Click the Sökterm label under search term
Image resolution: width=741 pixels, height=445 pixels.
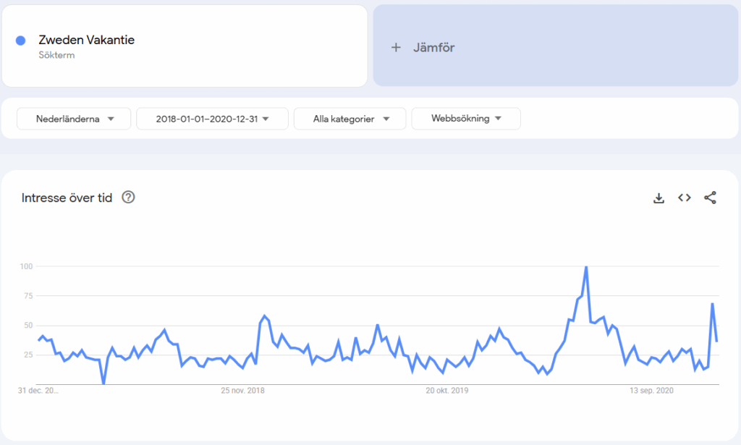56,55
